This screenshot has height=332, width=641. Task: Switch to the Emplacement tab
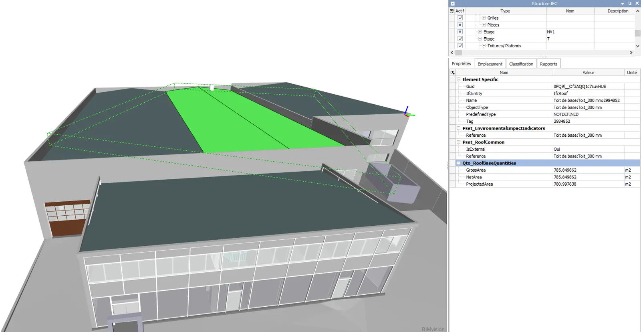pyautogui.click(x=490, y=64)
